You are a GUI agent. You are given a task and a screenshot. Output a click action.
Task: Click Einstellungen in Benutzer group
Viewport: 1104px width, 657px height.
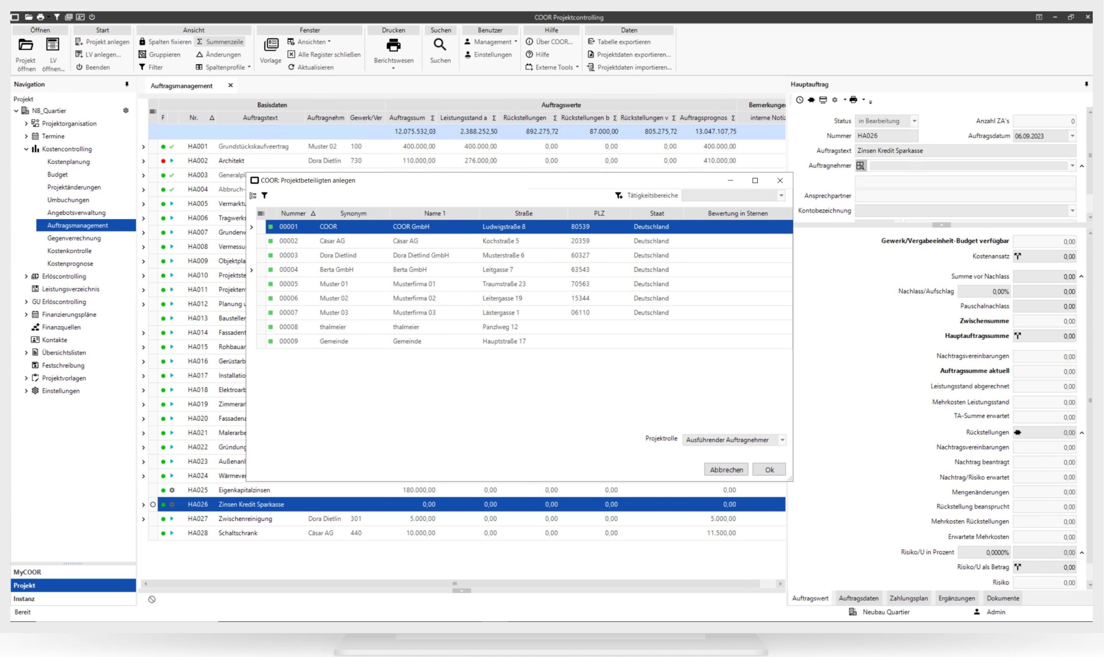tap(488, 54)
